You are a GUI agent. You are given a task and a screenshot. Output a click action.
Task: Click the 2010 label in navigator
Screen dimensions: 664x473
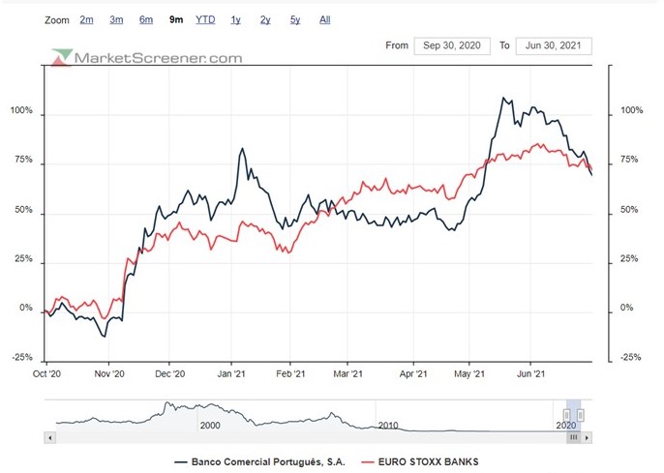[x=388, y=426]
